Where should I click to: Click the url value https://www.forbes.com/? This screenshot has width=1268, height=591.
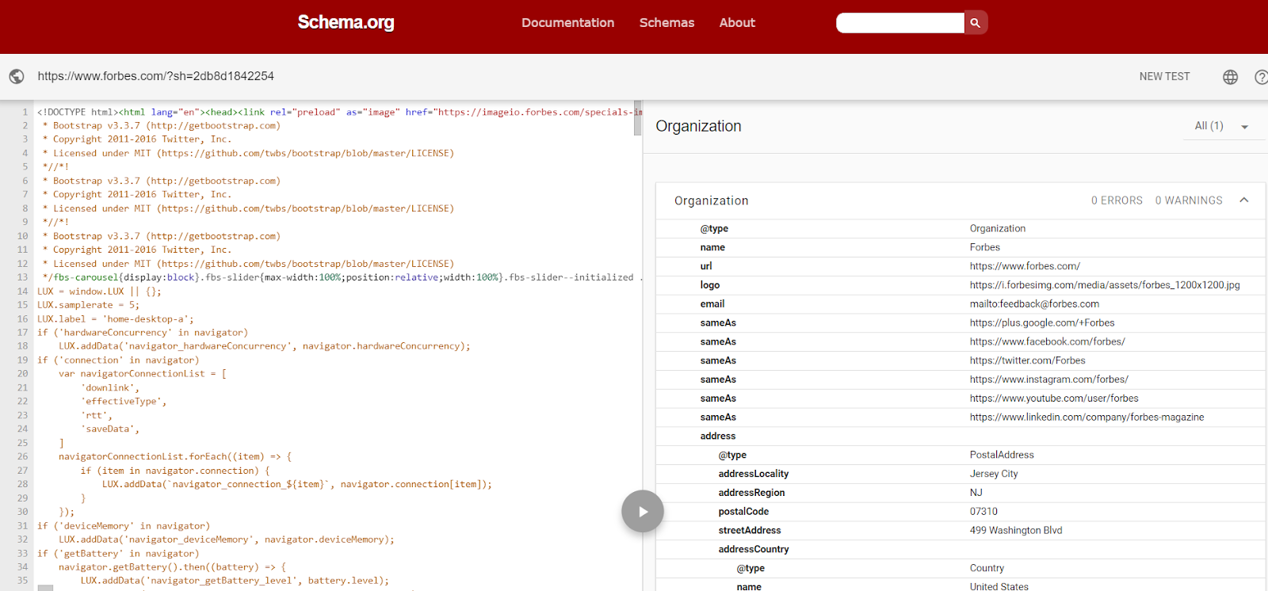1025,266
